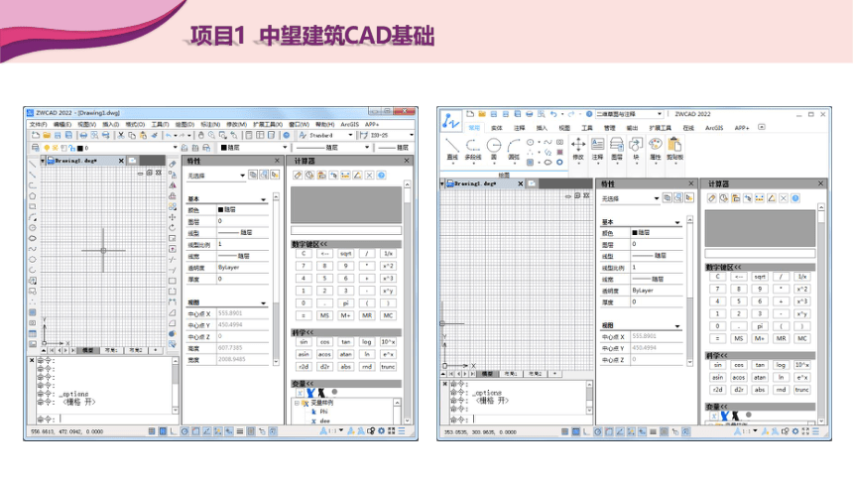Viewport: 853px width, 480px height.
Task: Click the 多段线 Polyline tool in ribbon window
Action: [473, 150]
